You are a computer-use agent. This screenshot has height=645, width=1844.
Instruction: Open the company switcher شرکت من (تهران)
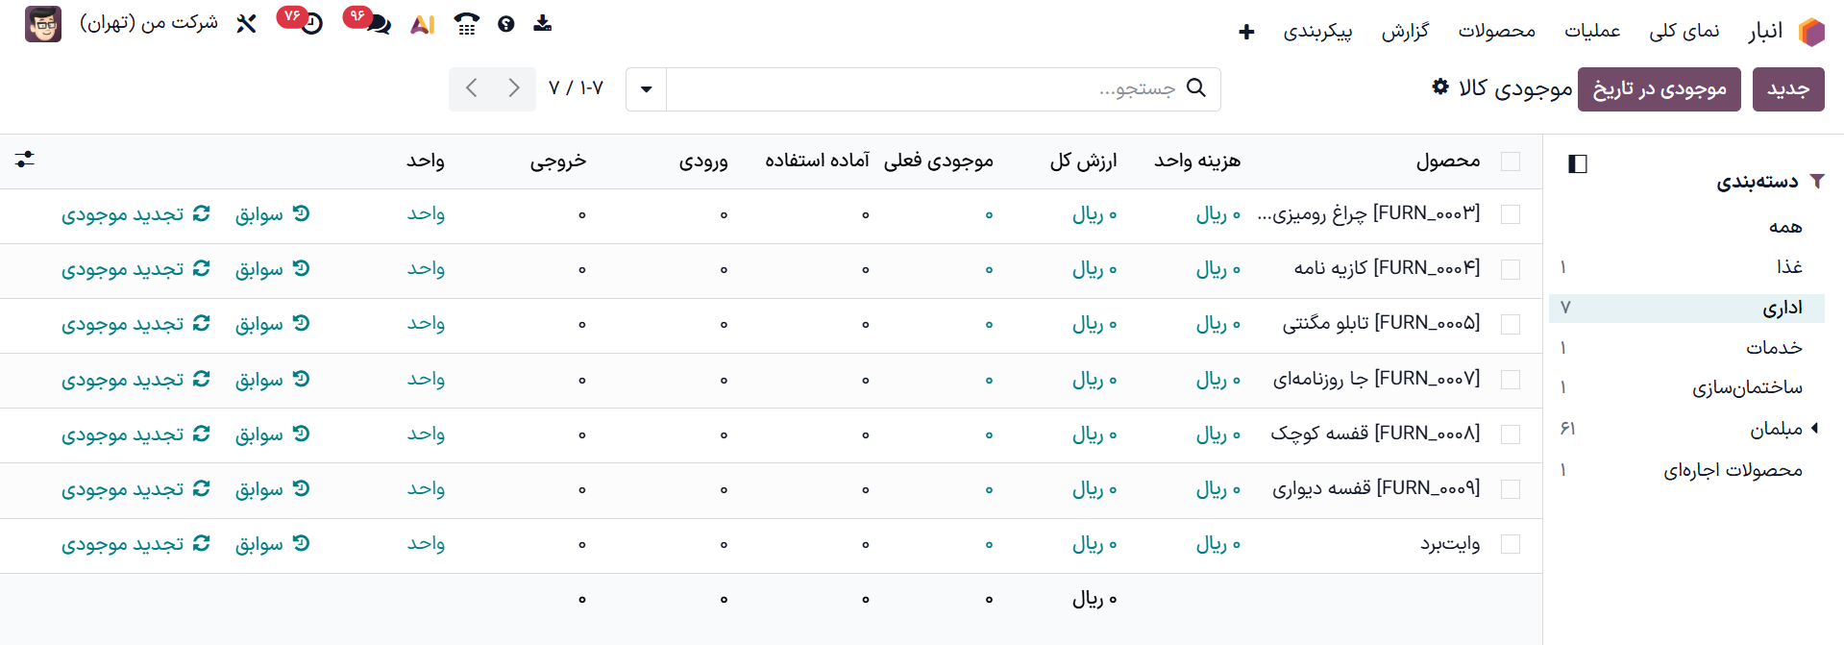[149, 23]
